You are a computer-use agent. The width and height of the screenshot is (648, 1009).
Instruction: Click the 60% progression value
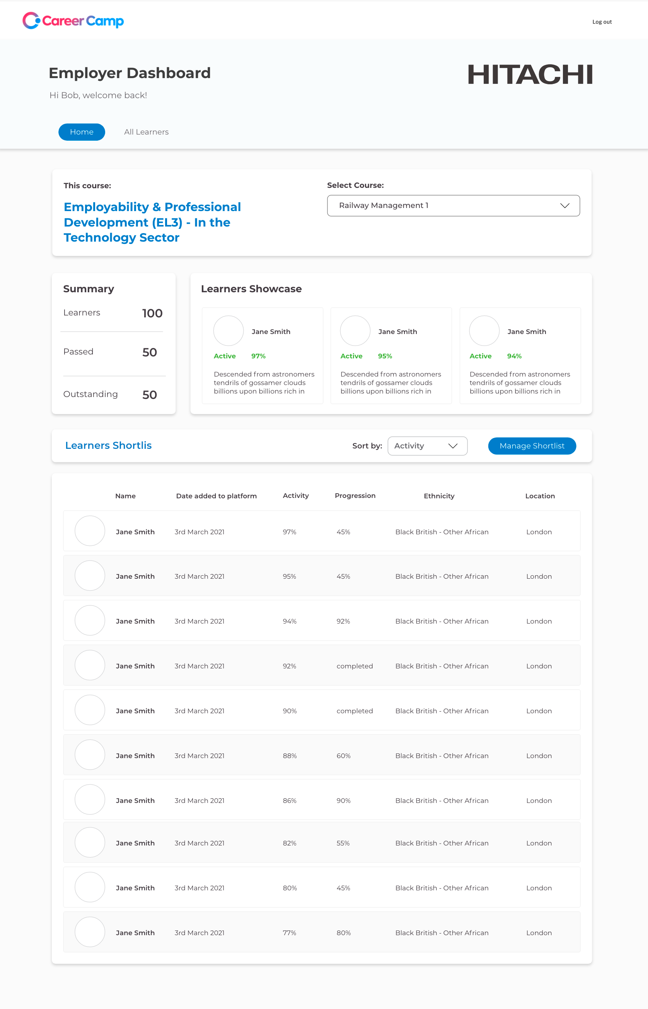(343, 756)
